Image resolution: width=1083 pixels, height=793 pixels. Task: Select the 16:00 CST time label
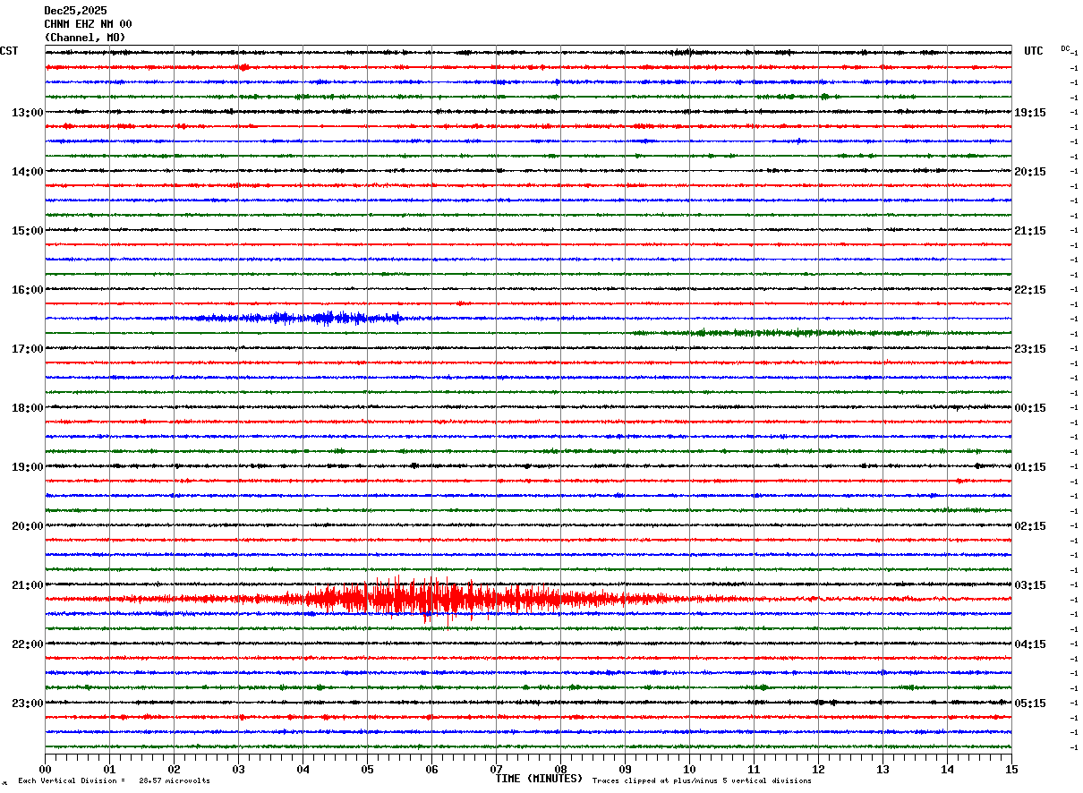(x=28, y=290)
